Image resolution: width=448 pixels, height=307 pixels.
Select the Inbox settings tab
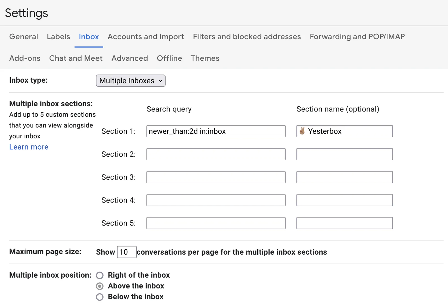pyautogui.click(x=89, y=37)
